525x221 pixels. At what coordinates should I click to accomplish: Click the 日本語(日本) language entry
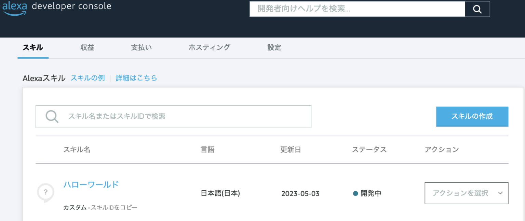(x=220, y=193)
